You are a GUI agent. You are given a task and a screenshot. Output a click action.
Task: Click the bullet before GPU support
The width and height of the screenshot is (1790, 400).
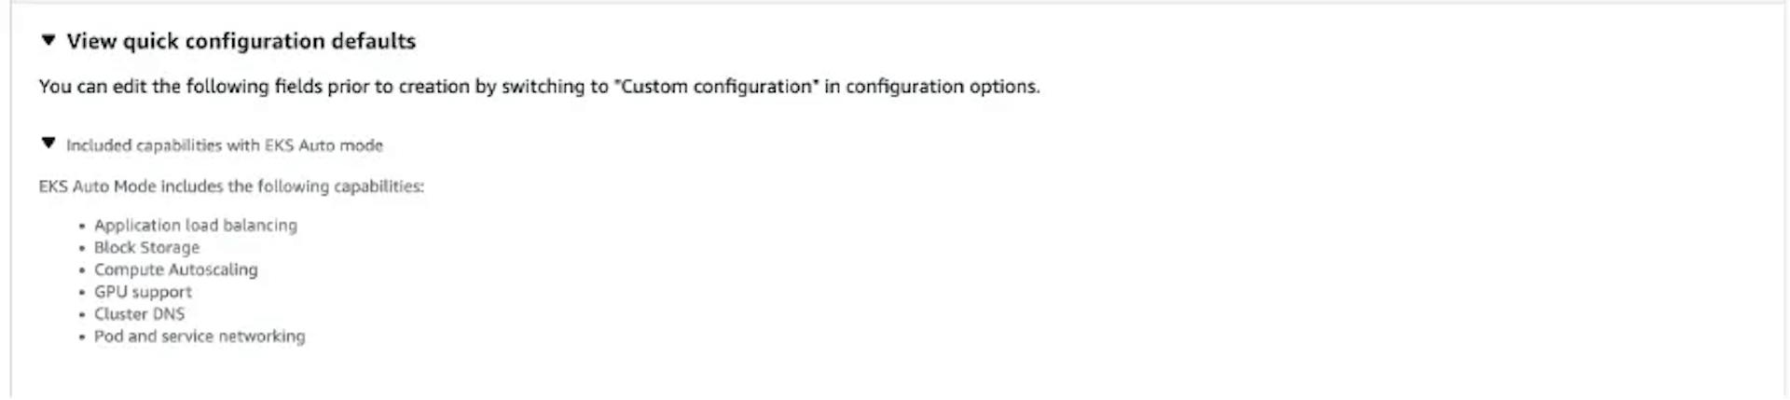coord(83,293)
